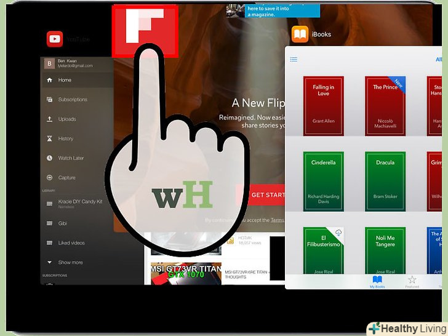Screen dimensions: 448x336
Task: Open Watch Later in the YouTube menu
Action: [x=71, y=158]
